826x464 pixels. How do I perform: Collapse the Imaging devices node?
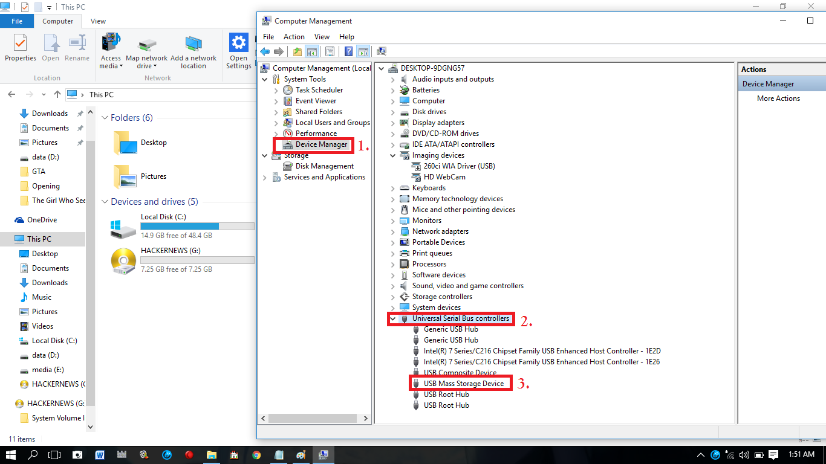(x=393, y=155)
